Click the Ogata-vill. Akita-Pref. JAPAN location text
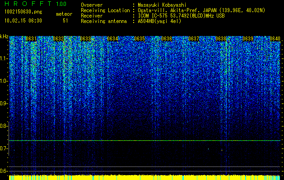Image resolution: width=284 pixels, height=180 pixels. click(x=201, y=10)
